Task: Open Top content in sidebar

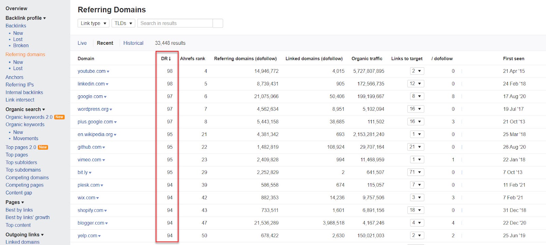Action: (18, 225)
